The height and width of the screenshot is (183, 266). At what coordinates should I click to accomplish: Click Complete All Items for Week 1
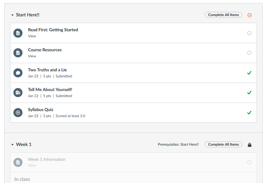[223, 144]
